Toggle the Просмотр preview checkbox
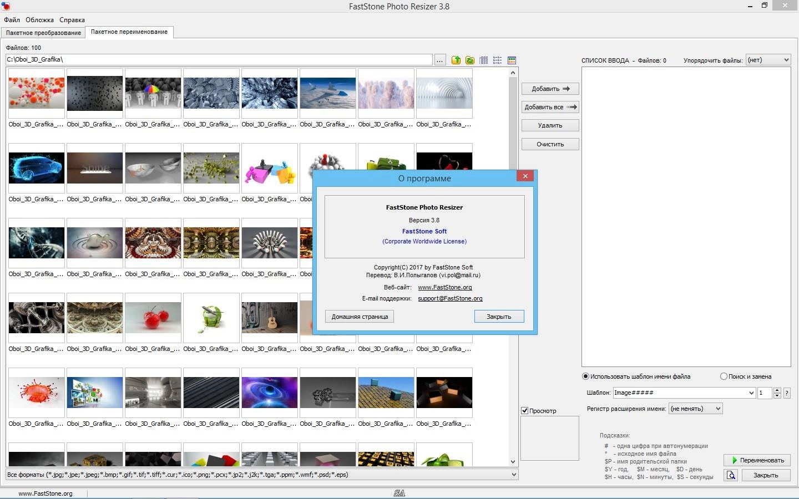 pos(524,410)
